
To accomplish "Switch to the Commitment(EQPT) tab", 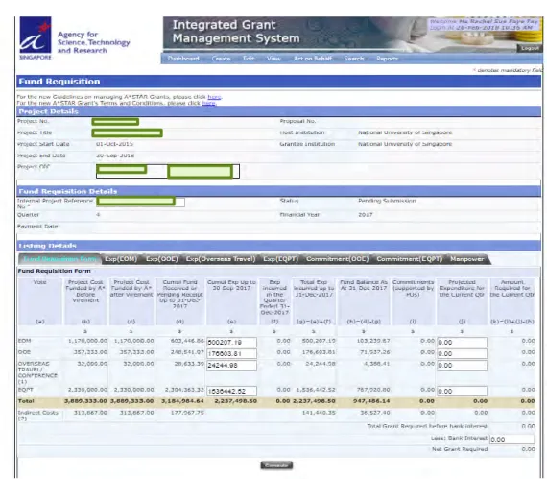I will pyautogui.click(x=410, y=259).
